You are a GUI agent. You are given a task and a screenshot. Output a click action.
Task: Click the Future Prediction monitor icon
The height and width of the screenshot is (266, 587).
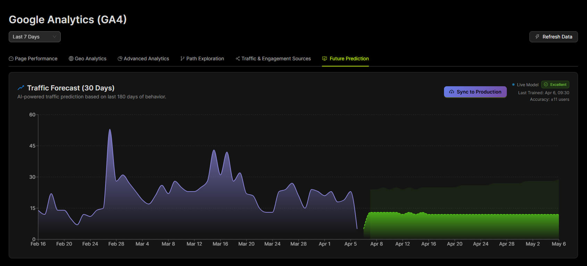pyautogui.click(x=325, y=59)
